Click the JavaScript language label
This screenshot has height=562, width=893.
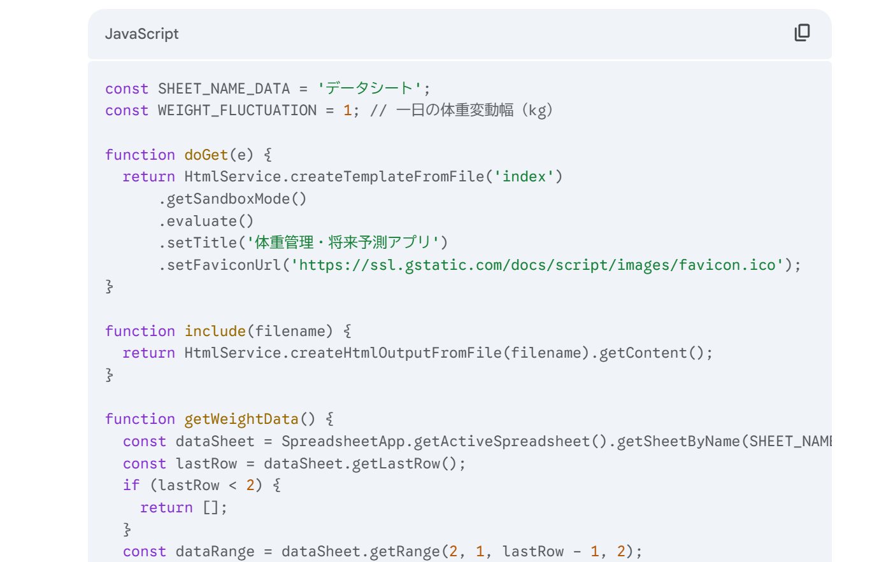point(141,34)
